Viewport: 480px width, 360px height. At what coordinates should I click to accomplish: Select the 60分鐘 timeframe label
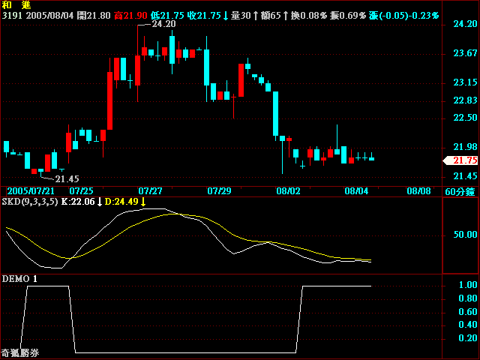click(460, 192)
